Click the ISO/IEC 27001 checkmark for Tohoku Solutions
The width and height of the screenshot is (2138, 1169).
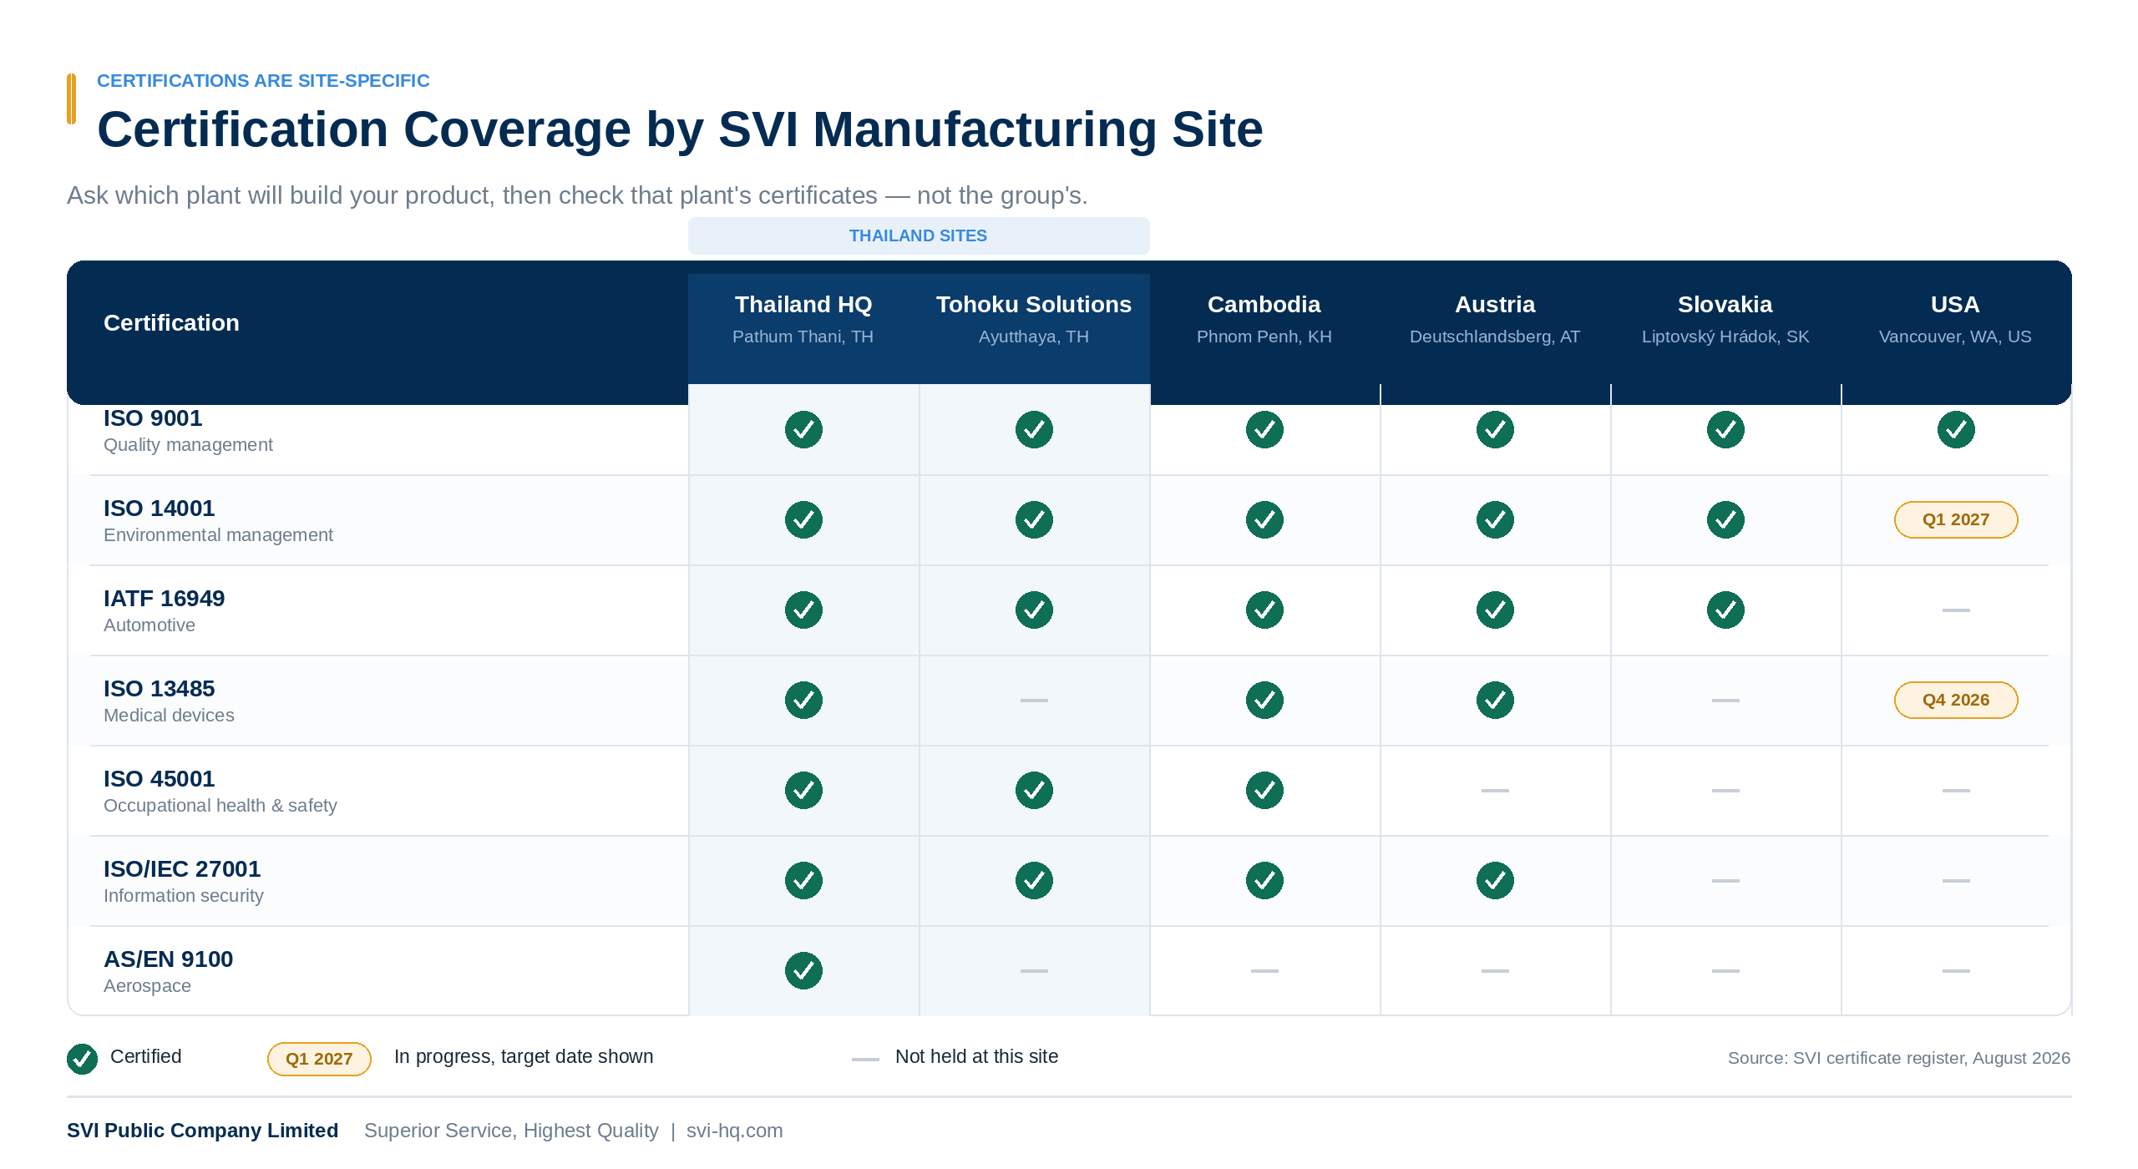click(1034, 881)
